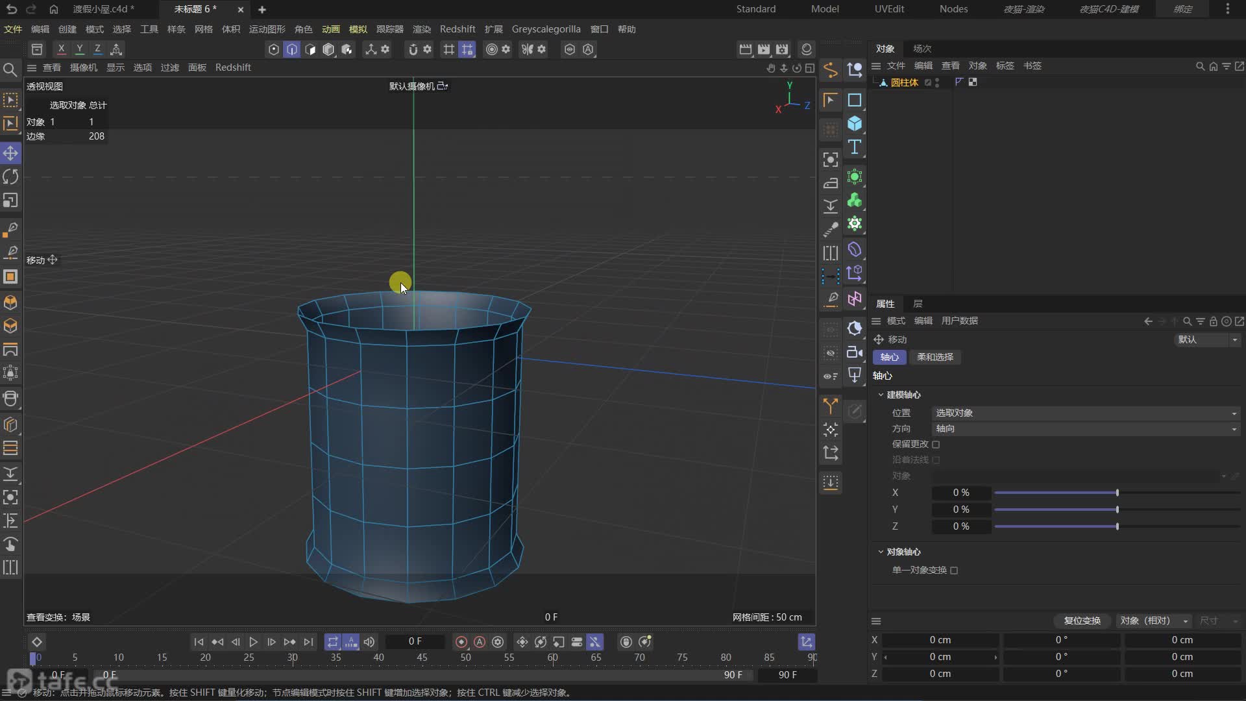Screen dimensions: 1246x701
Task: Click frame 45 on timeline ruler
Action: pos(422,658)
